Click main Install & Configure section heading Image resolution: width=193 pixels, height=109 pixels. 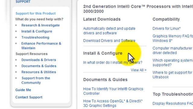tap(103, 53)
